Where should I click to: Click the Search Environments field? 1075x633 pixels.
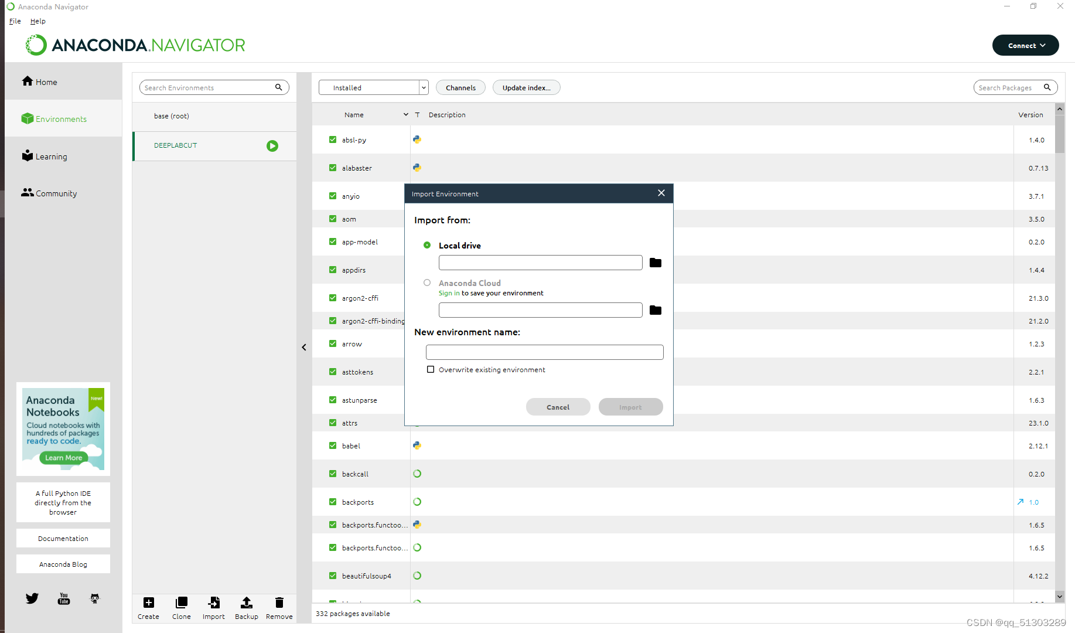pos(214,87)
